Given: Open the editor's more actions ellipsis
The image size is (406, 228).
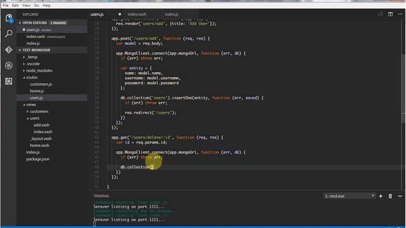Looking at the screenshot, I should click(400, 14).
